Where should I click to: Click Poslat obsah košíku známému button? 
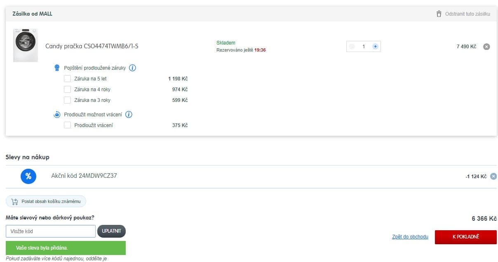click(x=46, y=201)
